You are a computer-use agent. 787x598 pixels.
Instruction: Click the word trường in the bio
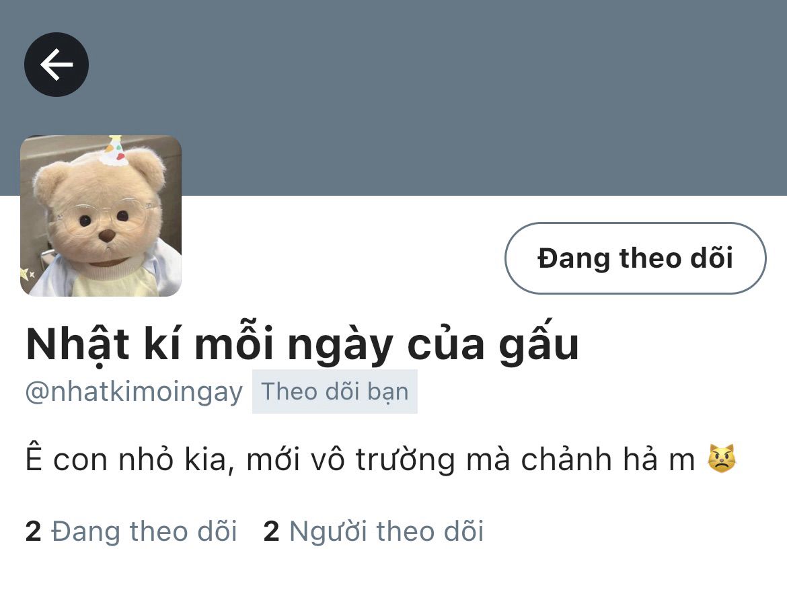click(x=406, y=459)
